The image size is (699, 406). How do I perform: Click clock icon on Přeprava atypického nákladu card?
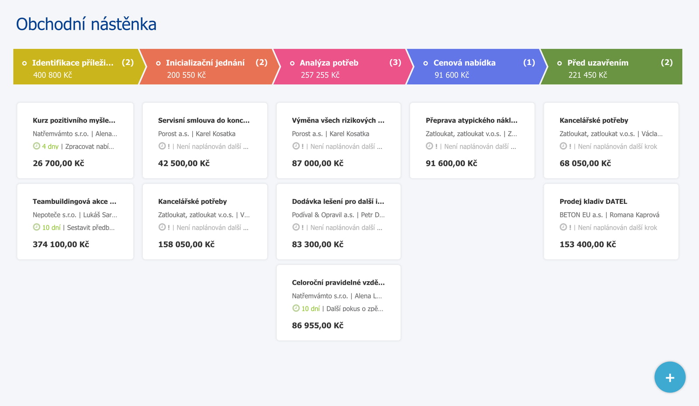(429, 146)
